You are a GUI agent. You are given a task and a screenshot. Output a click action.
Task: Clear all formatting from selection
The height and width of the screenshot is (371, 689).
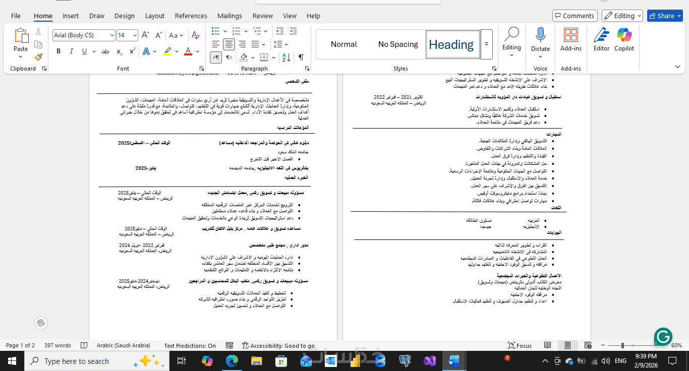coord(196,35)
